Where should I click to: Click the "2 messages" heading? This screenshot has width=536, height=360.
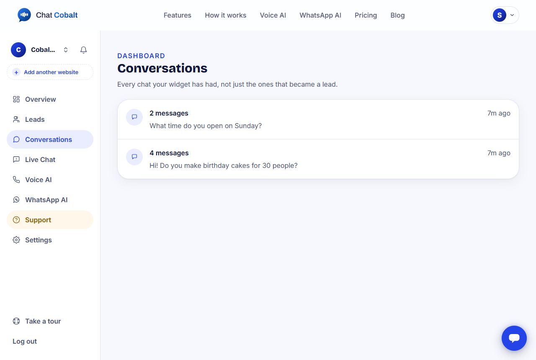click(x=169, y=113)
